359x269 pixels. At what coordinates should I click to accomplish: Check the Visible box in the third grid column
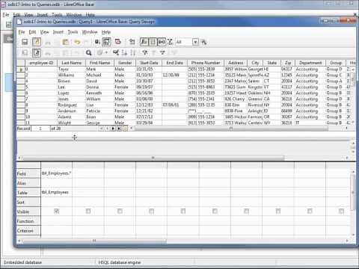click(x=120, y=211)
